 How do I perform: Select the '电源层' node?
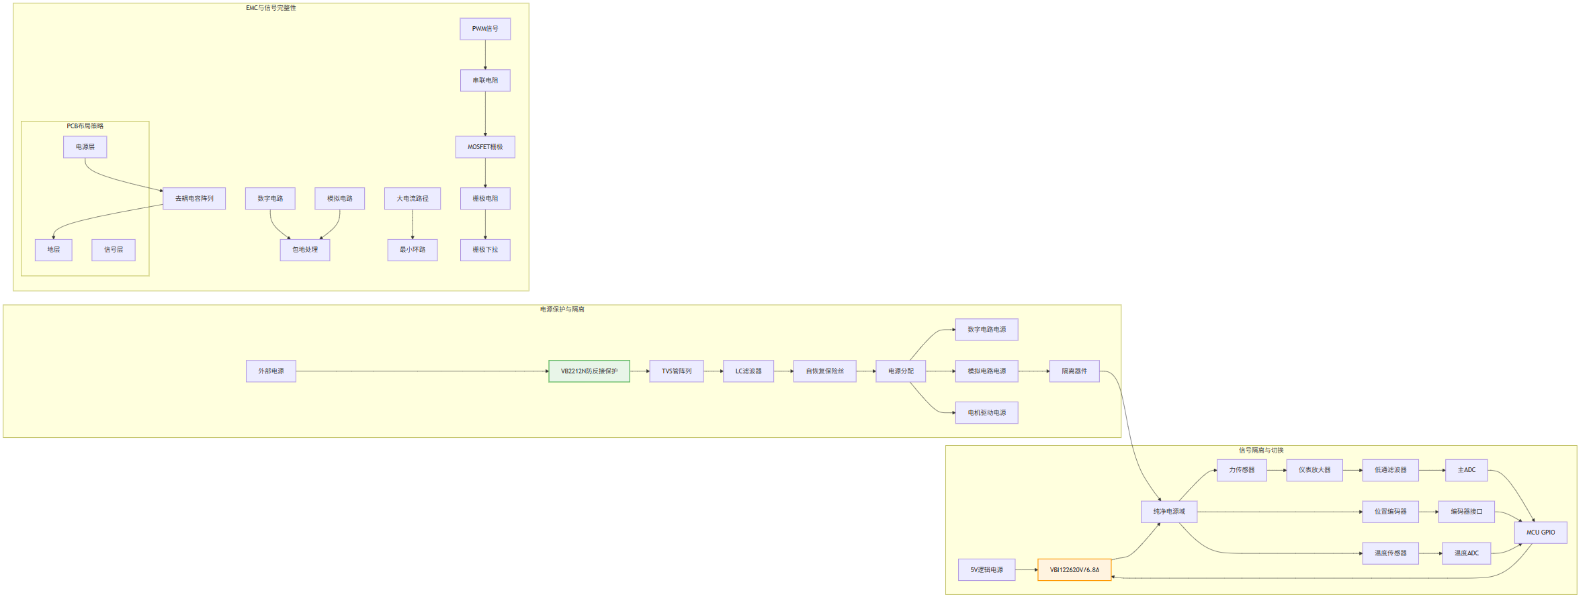coord(85,147)
